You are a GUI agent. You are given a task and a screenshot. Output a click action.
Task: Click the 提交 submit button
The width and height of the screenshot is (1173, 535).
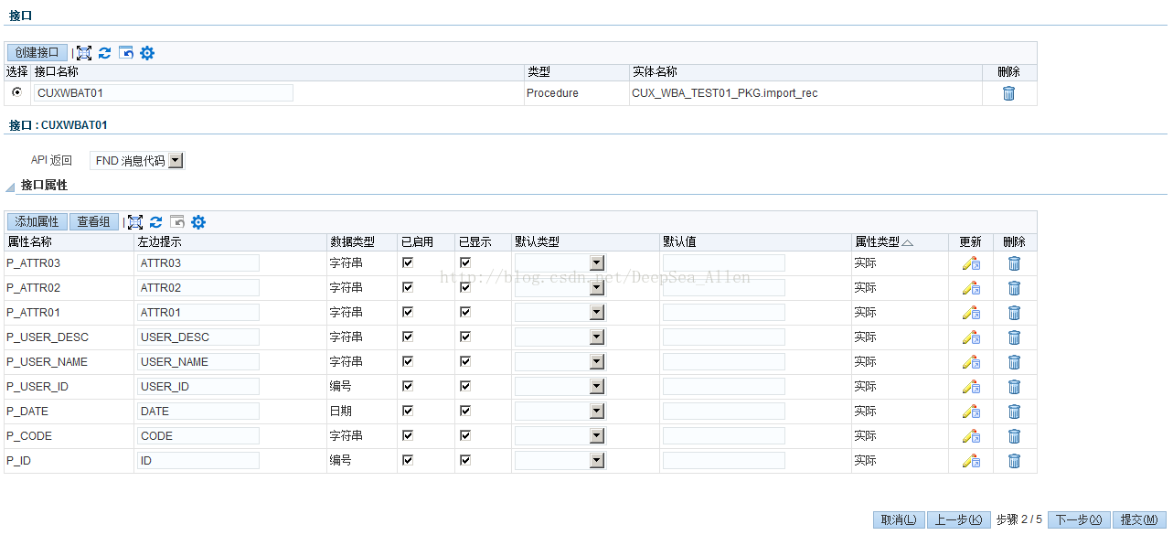[x=1140, y=519]
